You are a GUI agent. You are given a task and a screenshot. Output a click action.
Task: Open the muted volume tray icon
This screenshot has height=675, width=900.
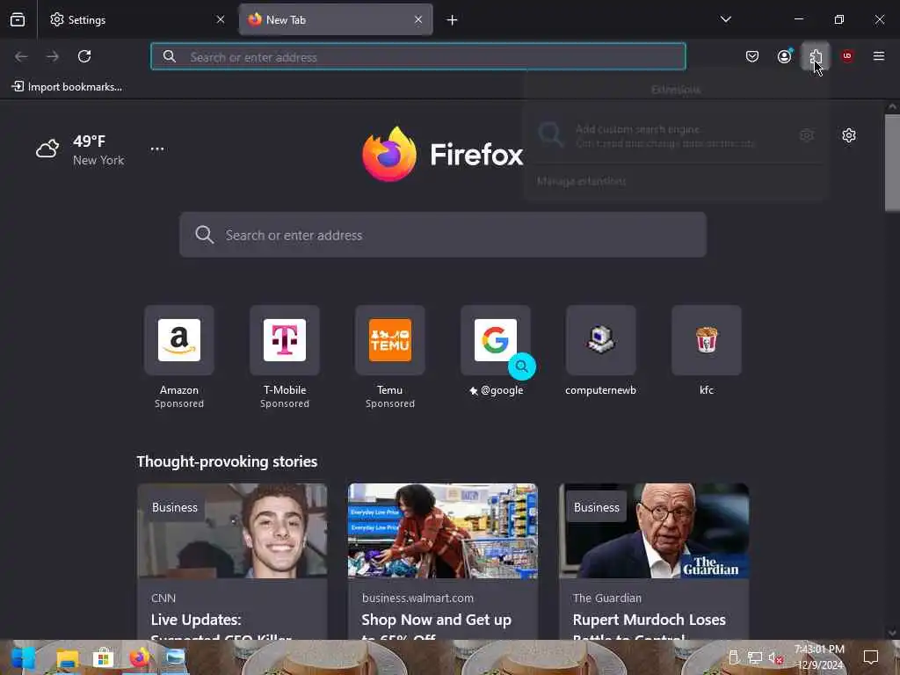tap(775, 657)
